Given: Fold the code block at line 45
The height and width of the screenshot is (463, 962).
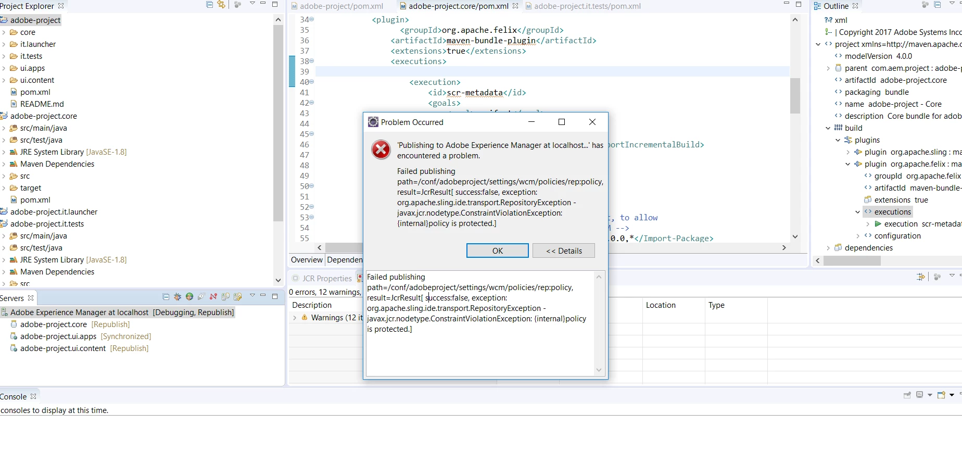Looking at the screenshot, I should click(x=312, y=134).
